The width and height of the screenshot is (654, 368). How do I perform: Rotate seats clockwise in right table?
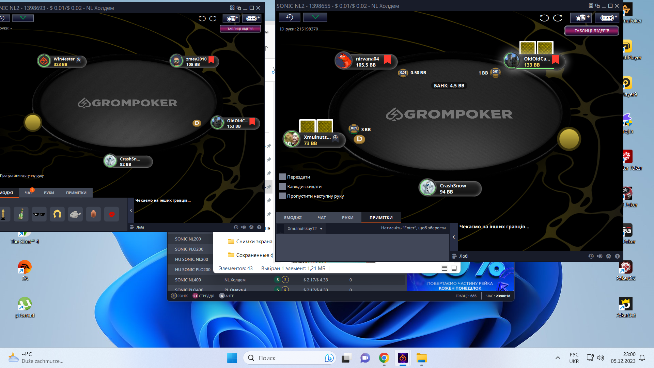558,18
